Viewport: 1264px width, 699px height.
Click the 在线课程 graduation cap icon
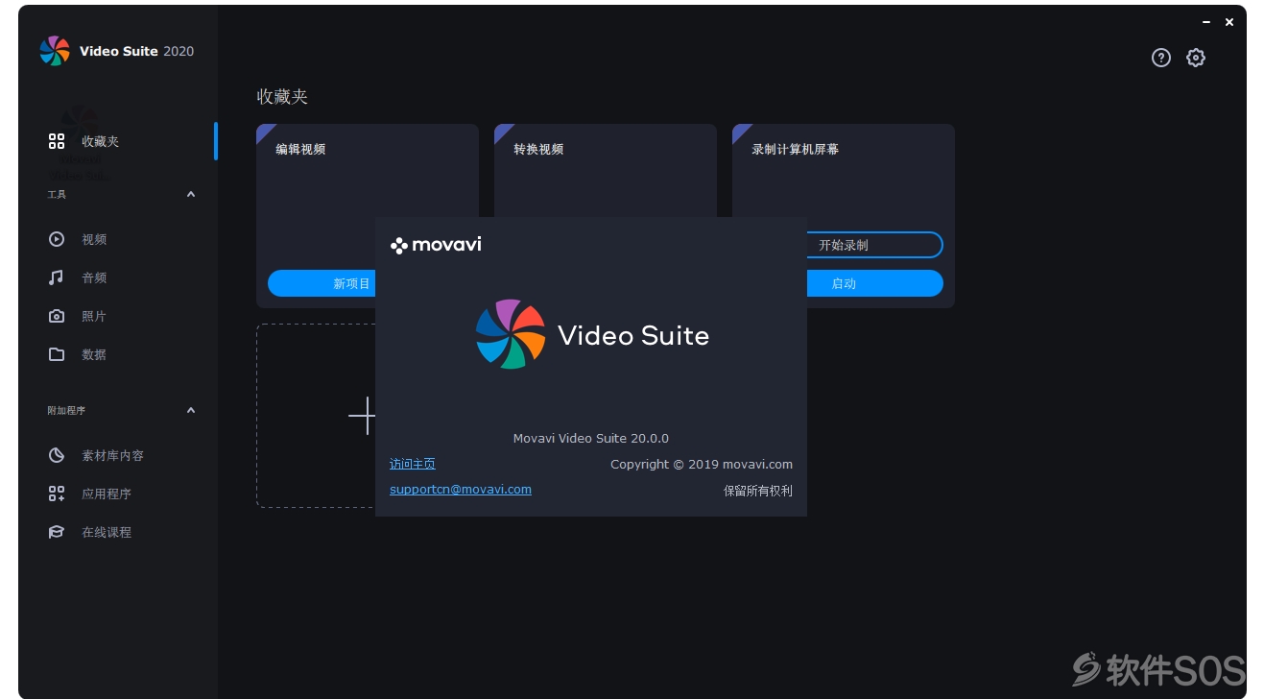pos(57,532)
